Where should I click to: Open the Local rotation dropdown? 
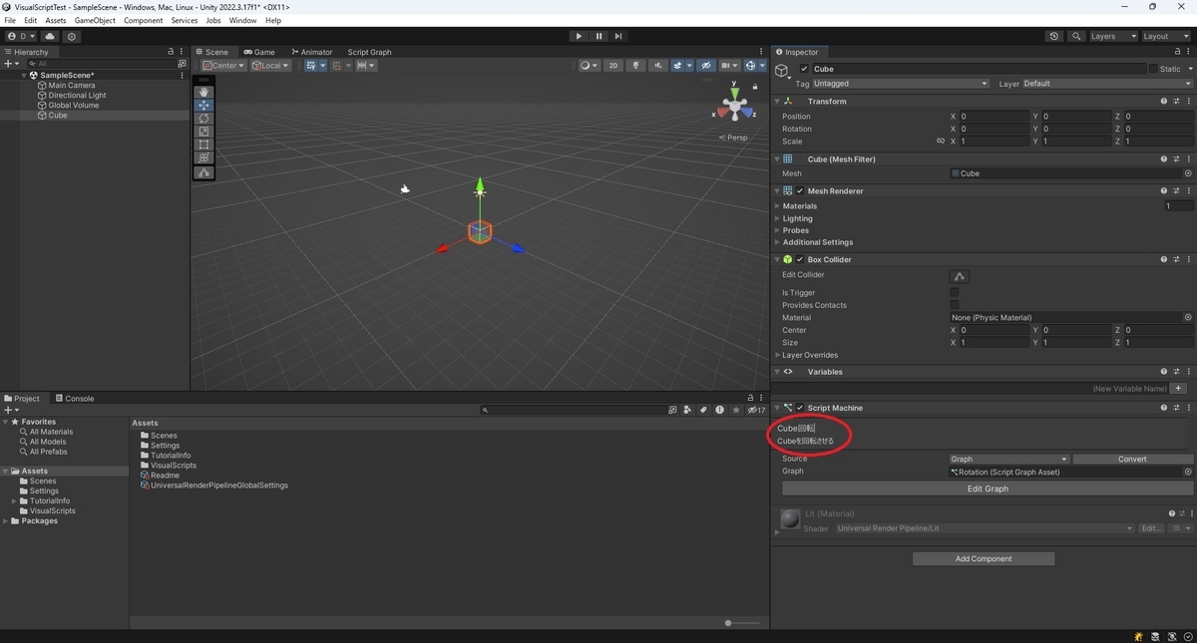(x=270, y=66)
